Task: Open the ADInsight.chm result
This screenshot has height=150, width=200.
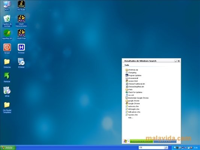Action: click(x=132, y=109)
